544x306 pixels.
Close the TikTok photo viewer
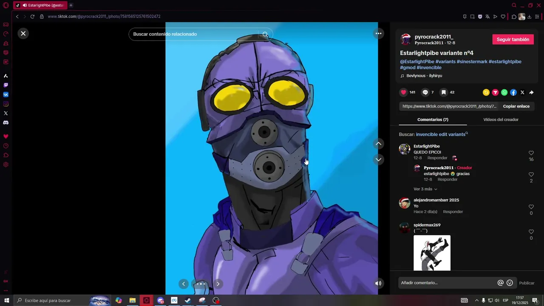23,33
